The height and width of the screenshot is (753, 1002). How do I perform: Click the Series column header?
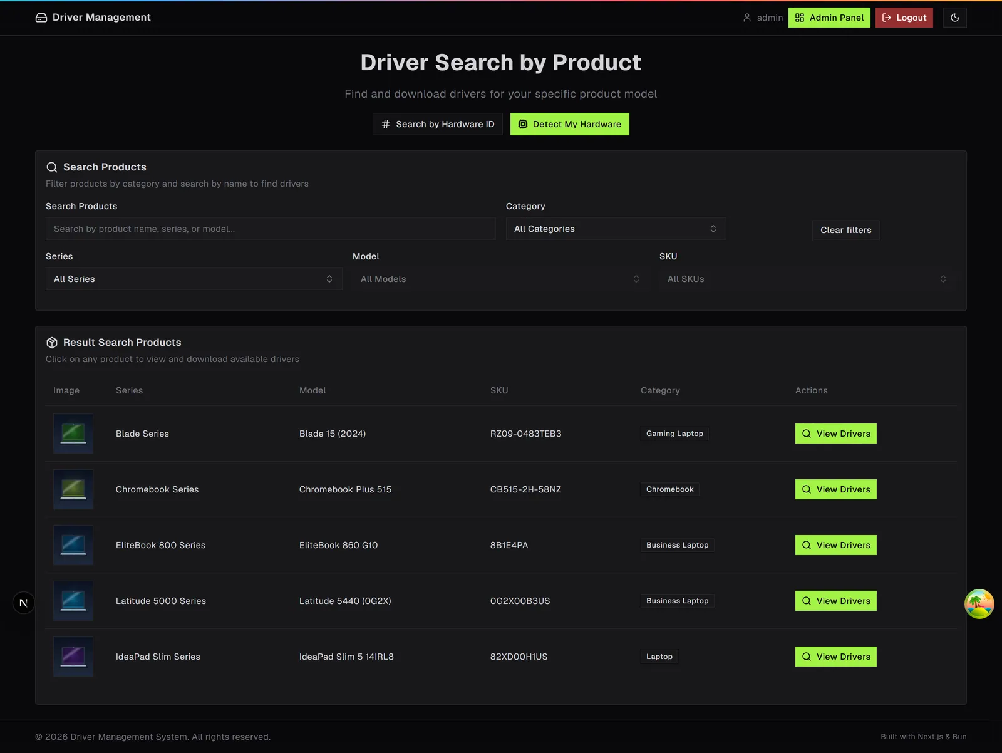(130, 390)
